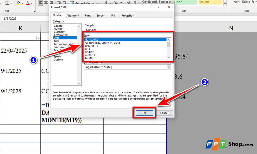Switch to the Fill tab

[113, 15]
